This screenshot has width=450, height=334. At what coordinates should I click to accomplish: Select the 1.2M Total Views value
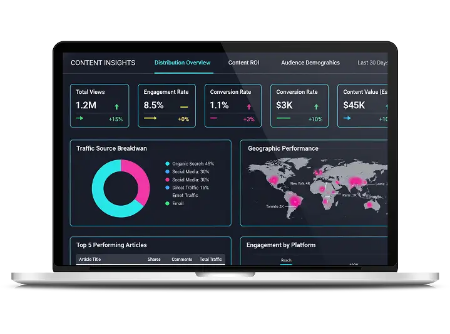click(86, 105)
